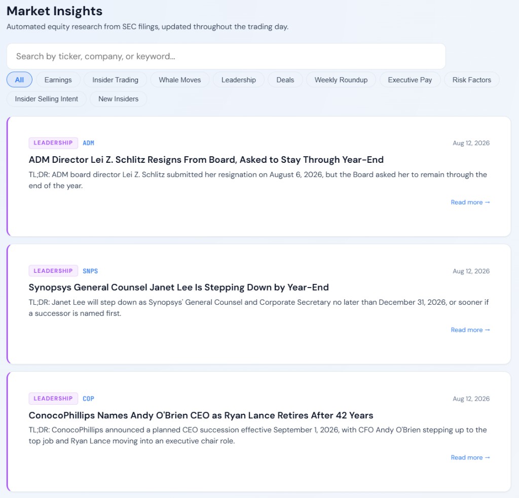Click the LEADERSHIP tag on the ADM card
The height and width of the screenshot is (498, 519).
click(53, 143)
